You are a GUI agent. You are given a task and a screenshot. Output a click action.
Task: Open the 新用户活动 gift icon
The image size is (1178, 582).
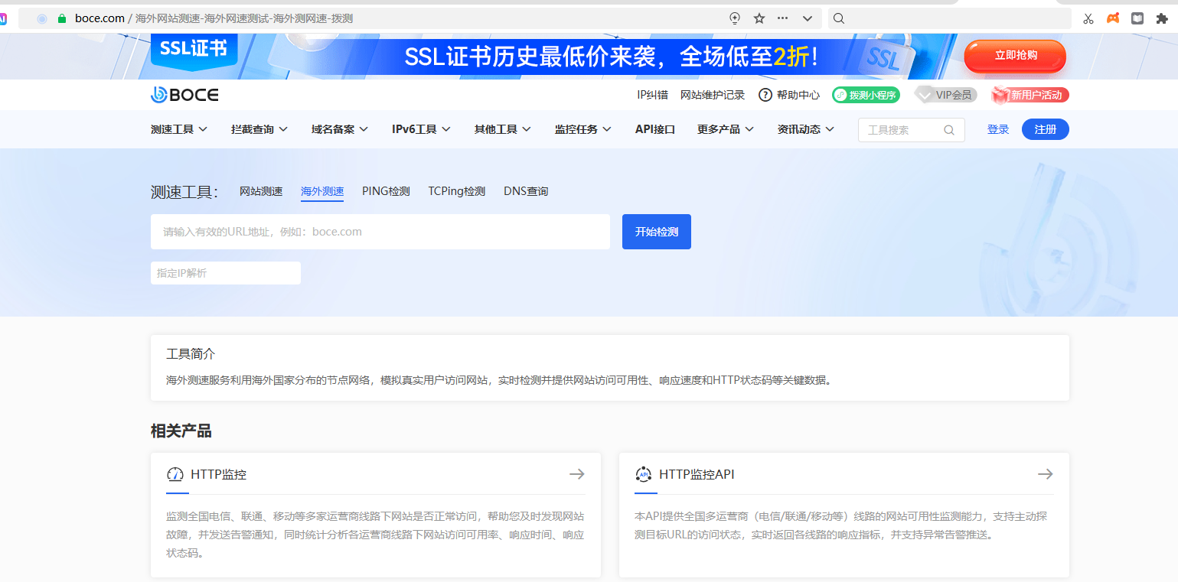[x=999, y=94]
